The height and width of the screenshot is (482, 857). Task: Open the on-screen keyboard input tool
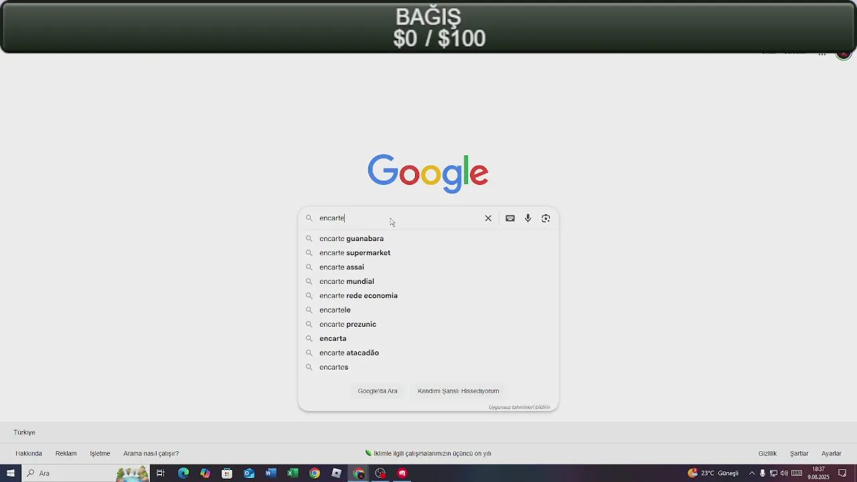pos(510,218)
